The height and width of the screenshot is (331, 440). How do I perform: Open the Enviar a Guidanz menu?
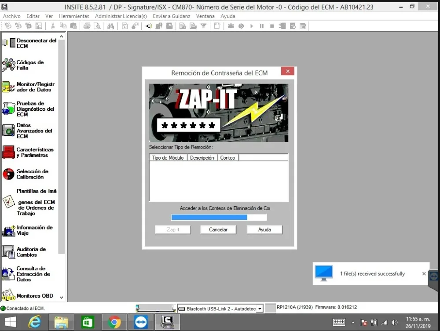point(172,16)
